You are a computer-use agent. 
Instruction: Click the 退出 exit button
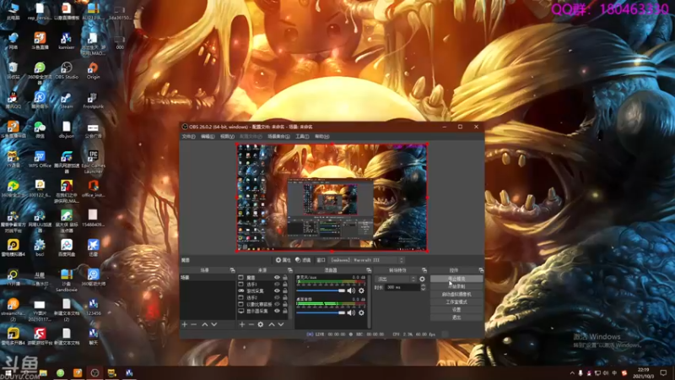click(456, 318)
